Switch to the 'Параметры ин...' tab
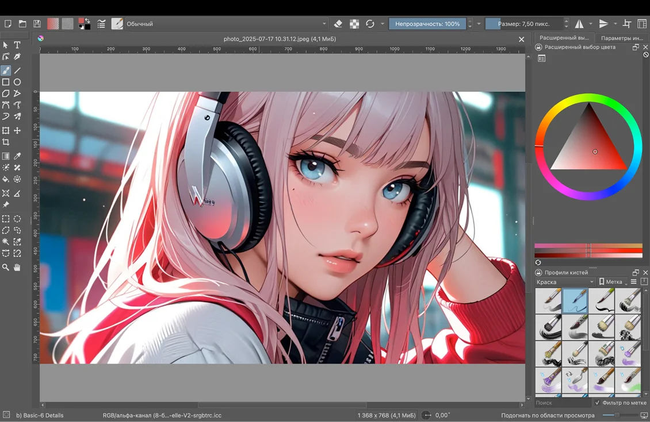Viewport: 650px width, 422px height. (622, 38)
